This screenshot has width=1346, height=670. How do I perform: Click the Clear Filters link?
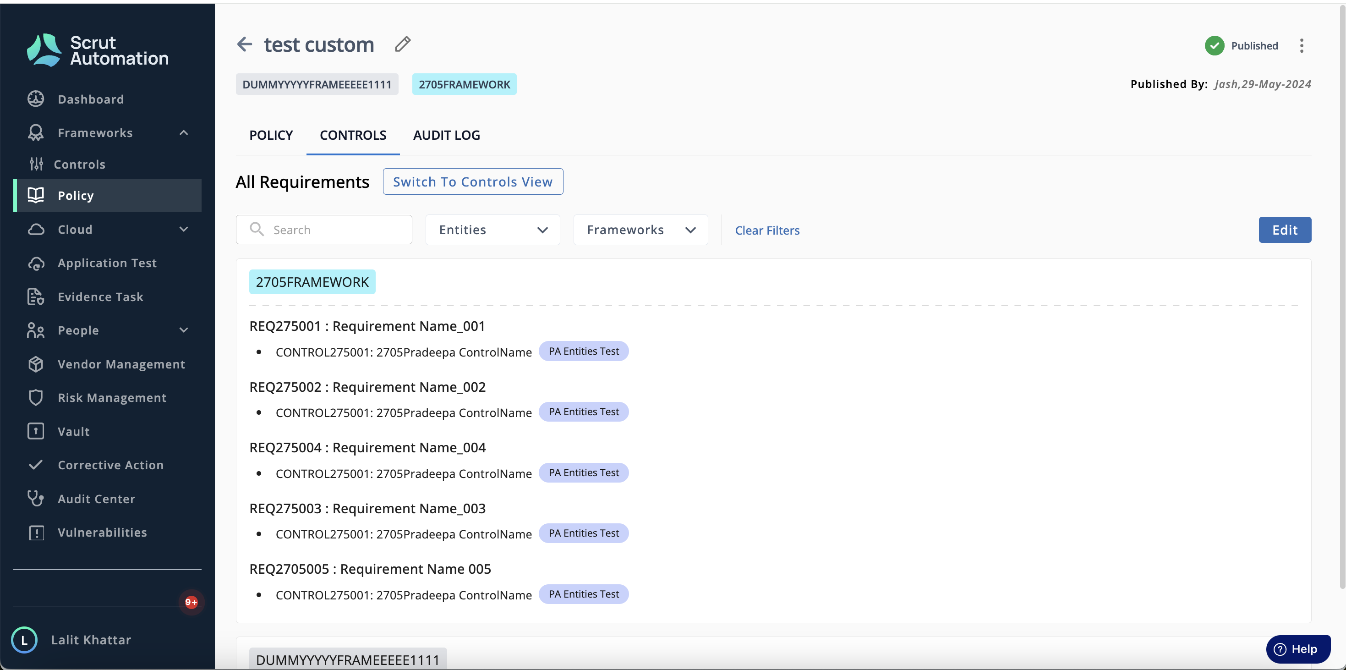[x=767, y=231]
